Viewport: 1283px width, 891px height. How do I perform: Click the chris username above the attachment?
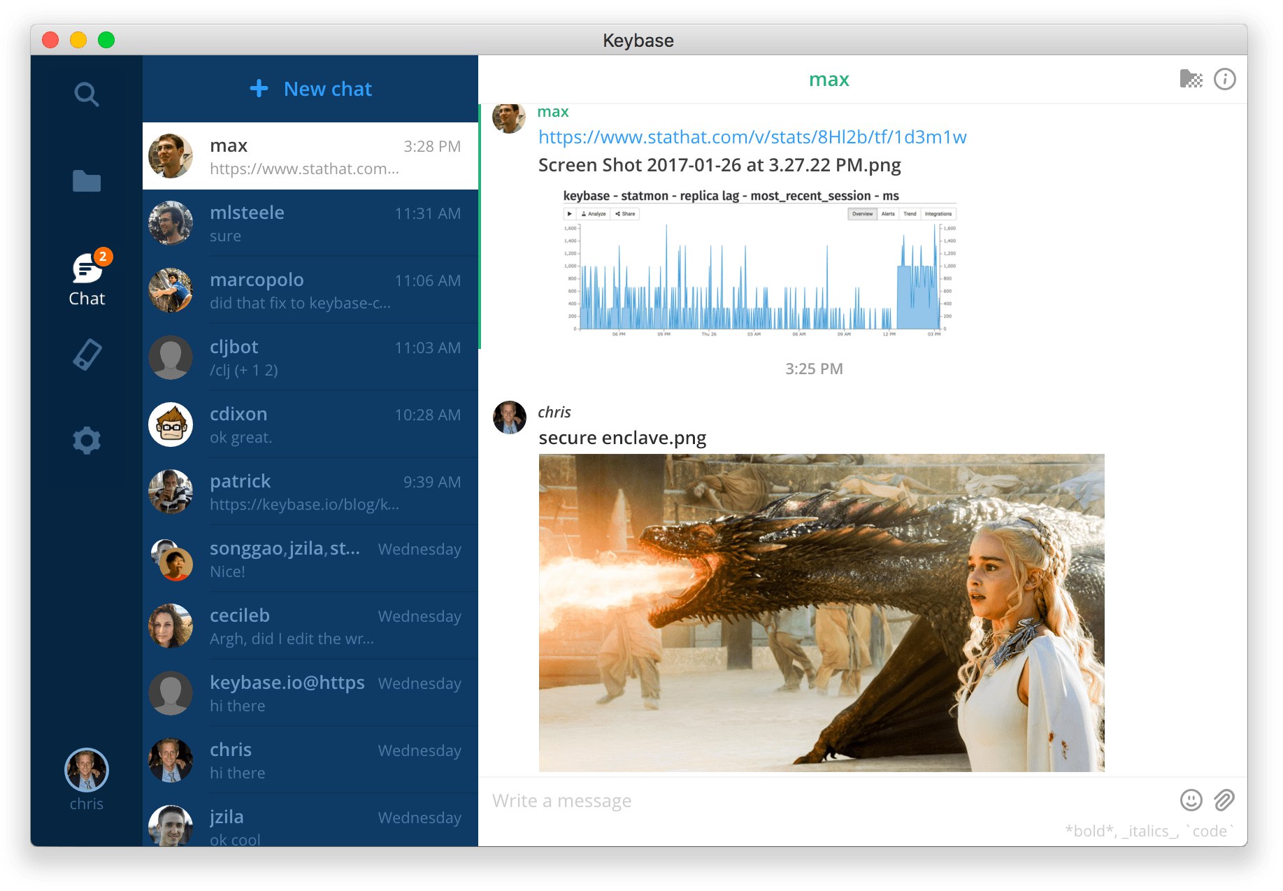554,412
